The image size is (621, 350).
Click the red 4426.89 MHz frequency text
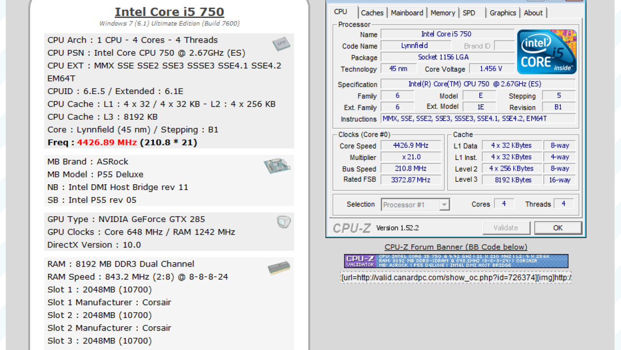[x=107, y=143]
